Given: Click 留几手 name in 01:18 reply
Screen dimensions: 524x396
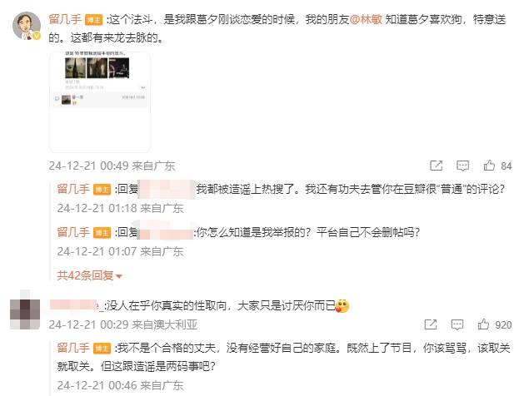Looking at the screenshot, I should coord(73,189).
